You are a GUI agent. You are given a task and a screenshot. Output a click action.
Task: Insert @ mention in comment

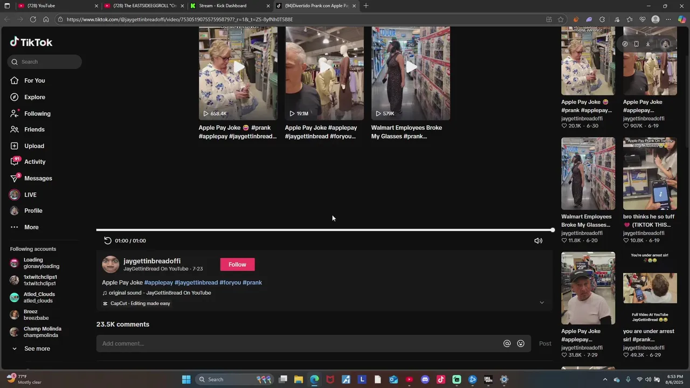(507, 344)
